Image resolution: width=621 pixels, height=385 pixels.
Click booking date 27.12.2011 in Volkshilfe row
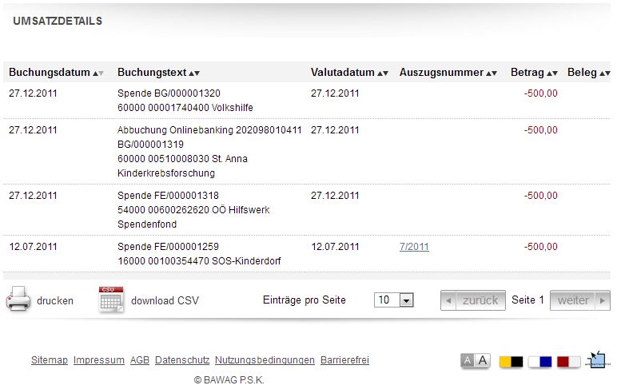click(33, 93)
